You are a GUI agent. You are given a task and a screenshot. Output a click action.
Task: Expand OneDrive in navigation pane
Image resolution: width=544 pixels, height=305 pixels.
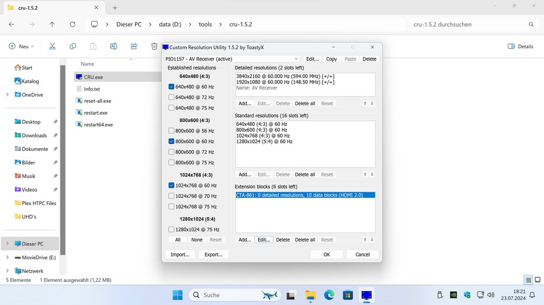click(x=7, y=94)
